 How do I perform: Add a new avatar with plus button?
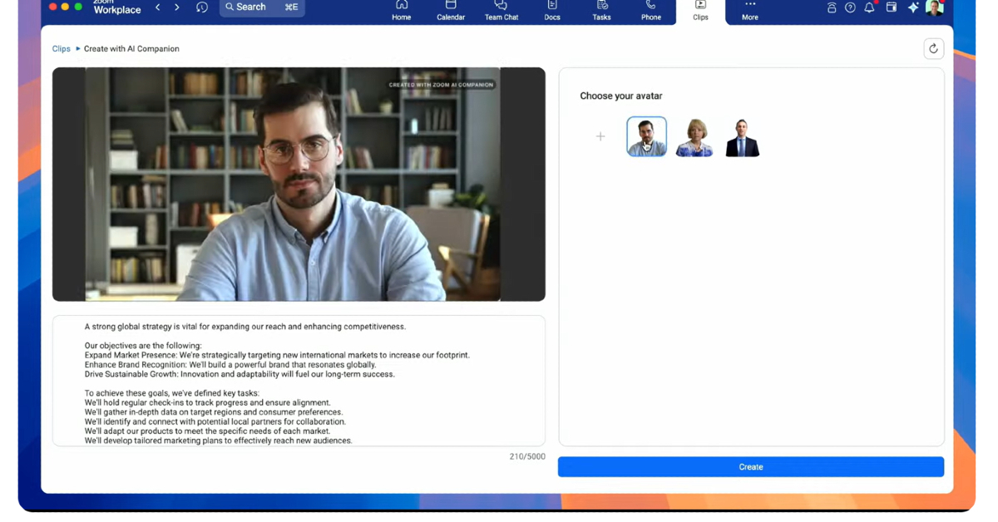click(x=600, y=136)
